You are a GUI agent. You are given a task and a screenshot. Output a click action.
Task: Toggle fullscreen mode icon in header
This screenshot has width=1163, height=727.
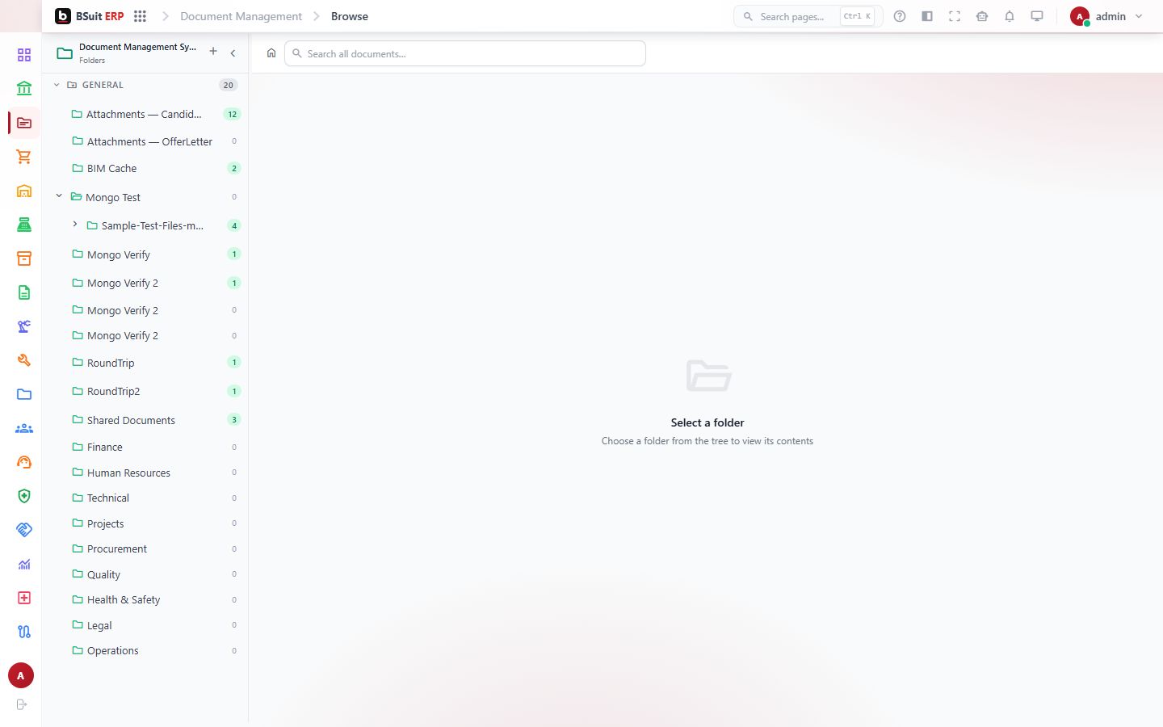(955, 16)
